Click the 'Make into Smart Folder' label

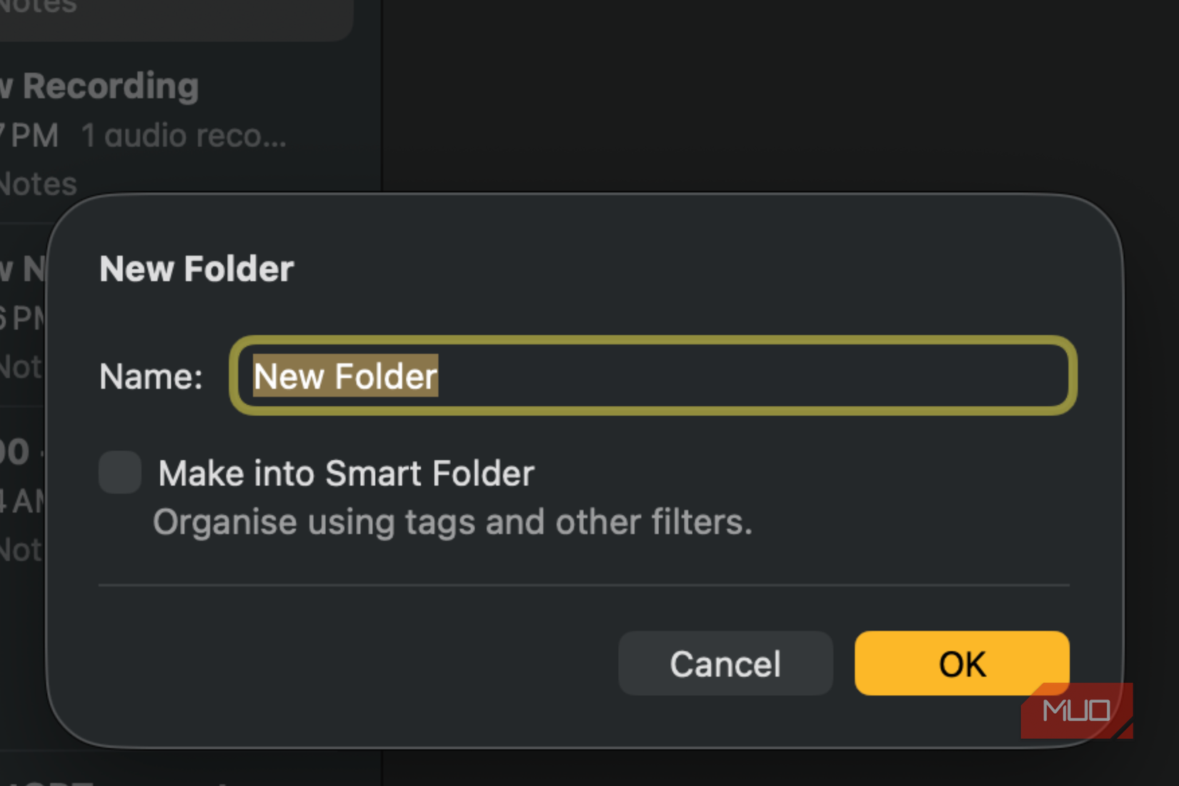[347, 472]
